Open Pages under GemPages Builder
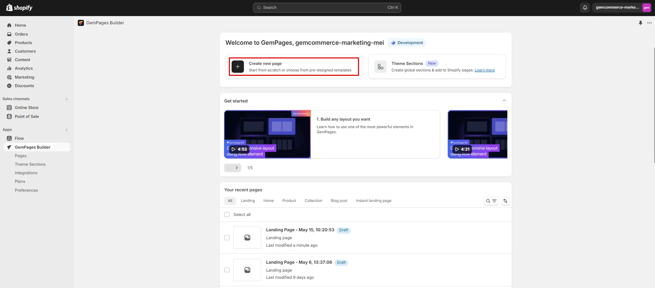Screen dimensions: 655x288 pos(21,156)
